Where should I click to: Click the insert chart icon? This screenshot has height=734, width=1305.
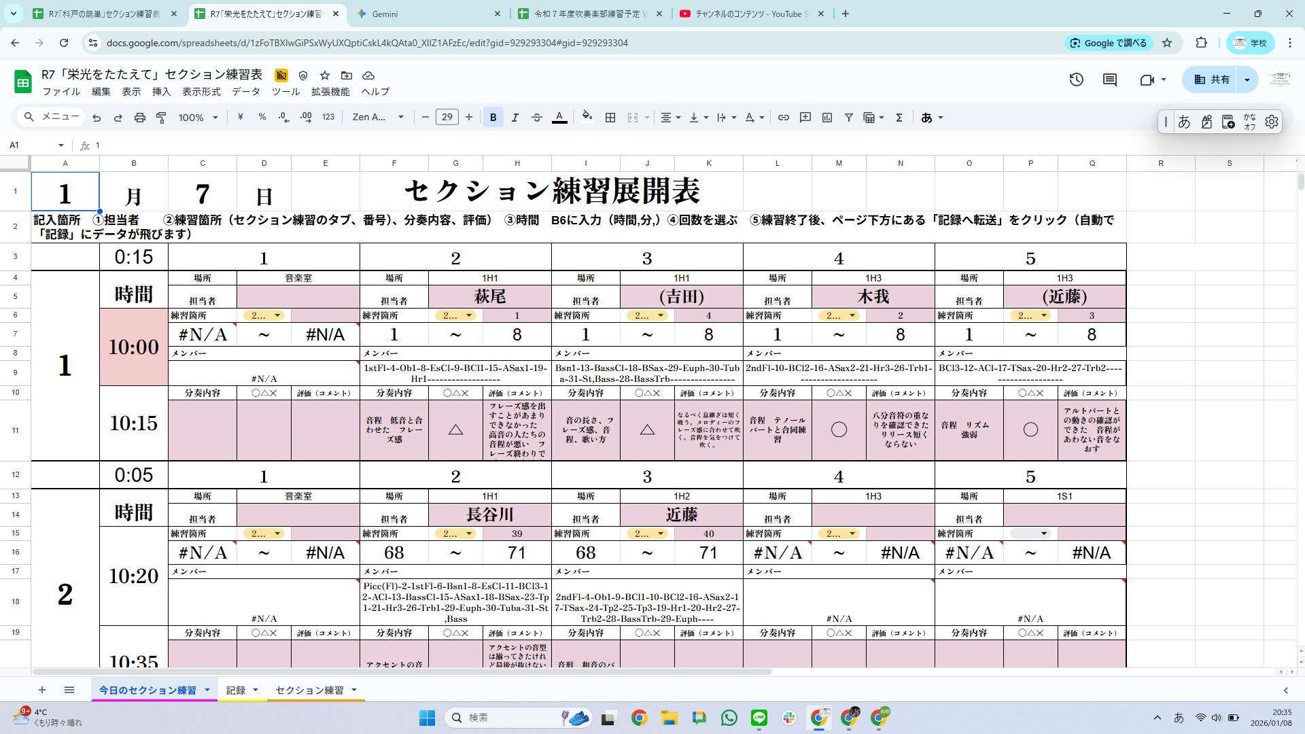click(827, 118)
